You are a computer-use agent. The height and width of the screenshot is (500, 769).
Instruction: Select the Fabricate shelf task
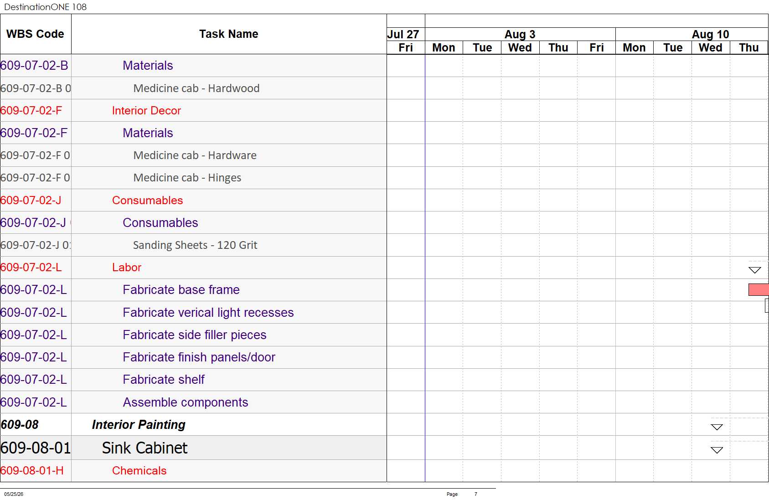click(x=164, y=380)
